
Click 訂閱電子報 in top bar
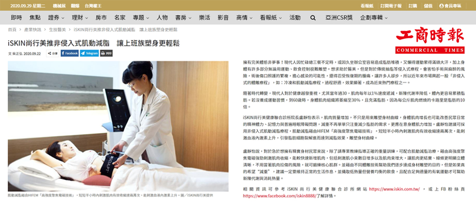pyautogui.click(x=391, y=6)
